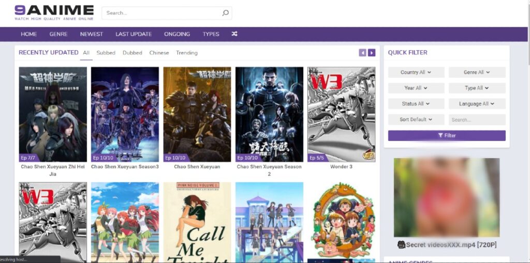Open the Chao Shen Xueyuan Ep 10/10 poster without season
This screenshot has height=263, width=530.
pyautogui.click(x=197, y=114)
